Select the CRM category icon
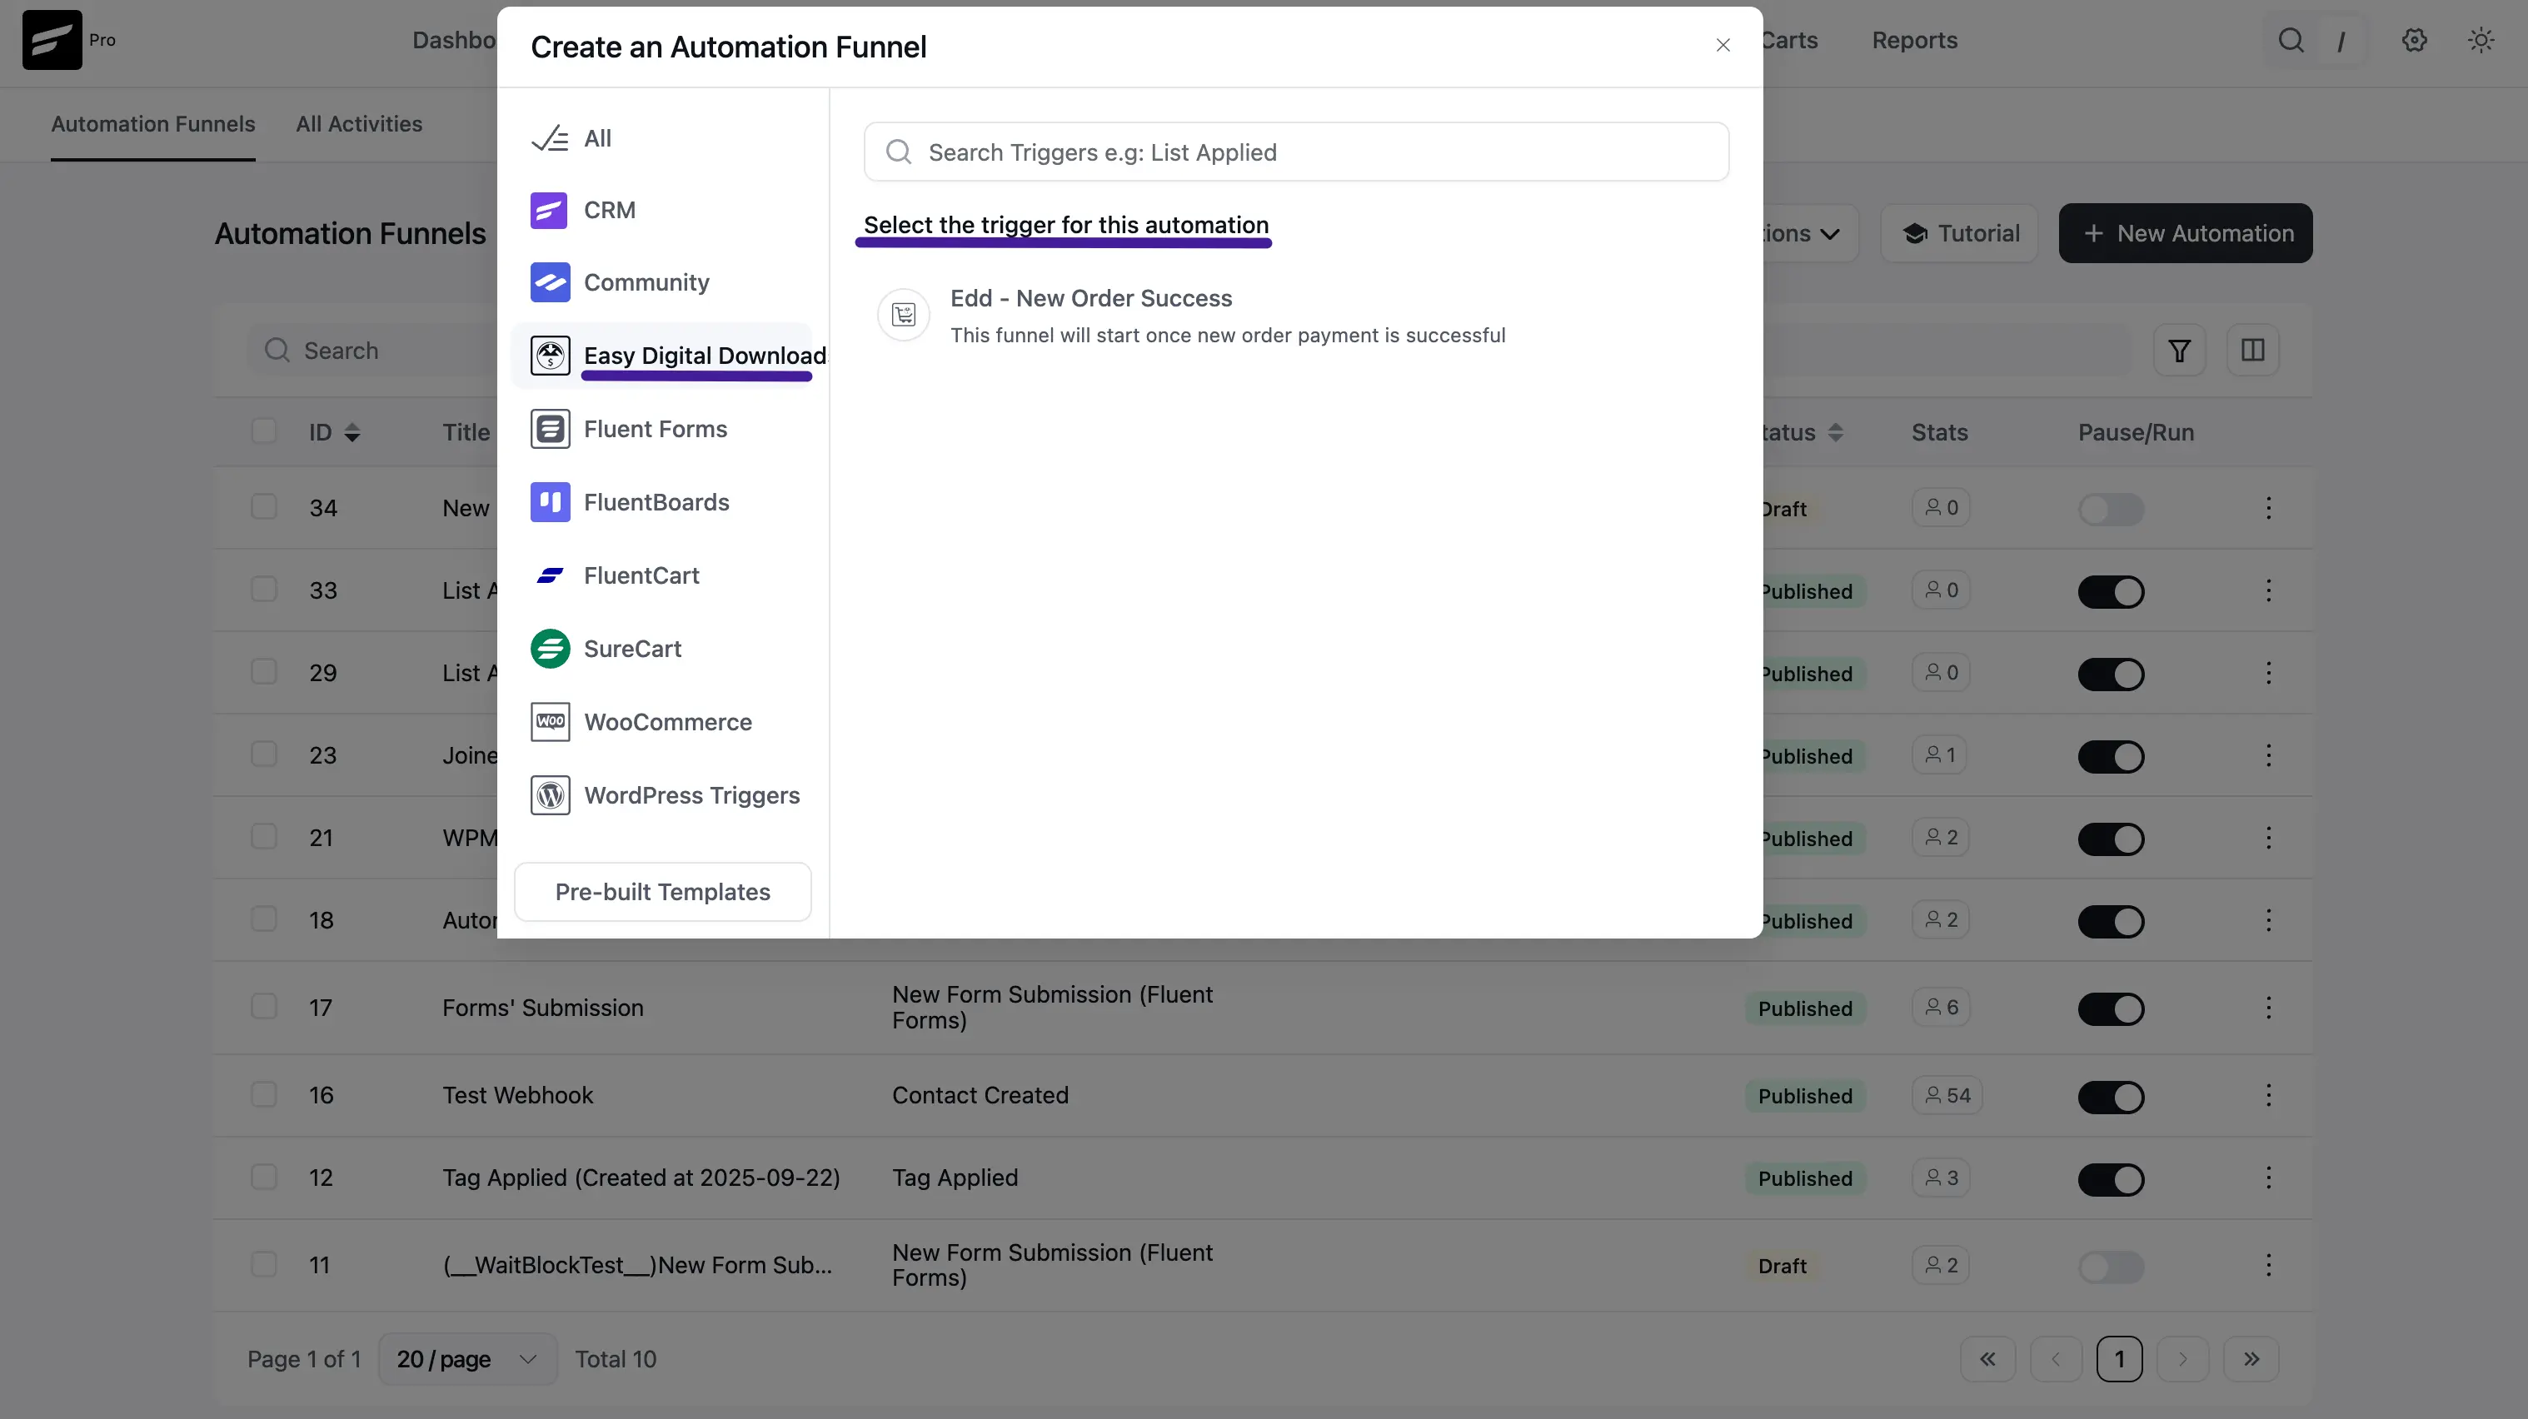 (550, 210)
